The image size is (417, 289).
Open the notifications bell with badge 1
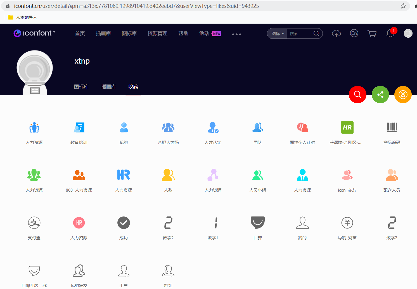(x=390, y=33)
